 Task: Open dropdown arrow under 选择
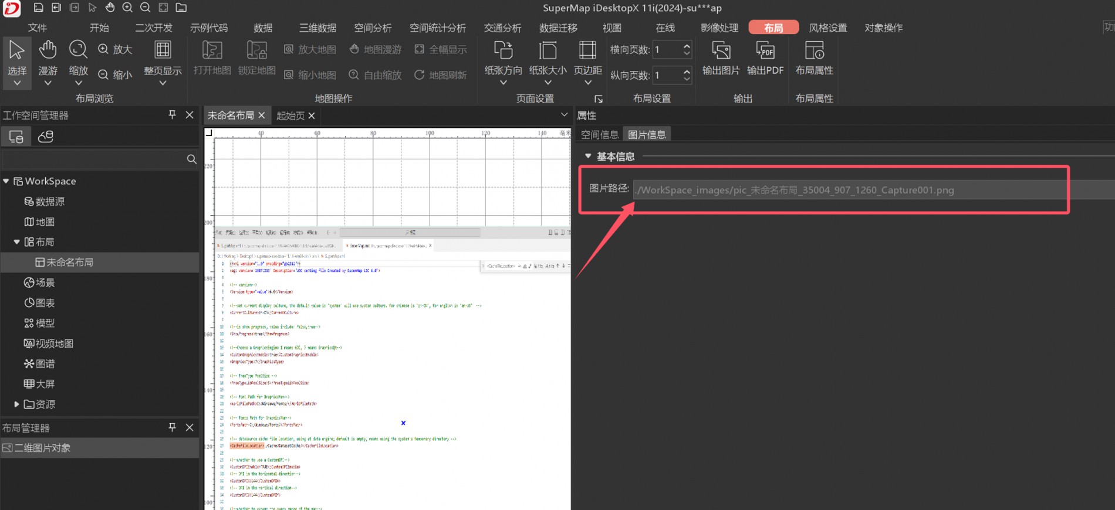pos(17,83)
